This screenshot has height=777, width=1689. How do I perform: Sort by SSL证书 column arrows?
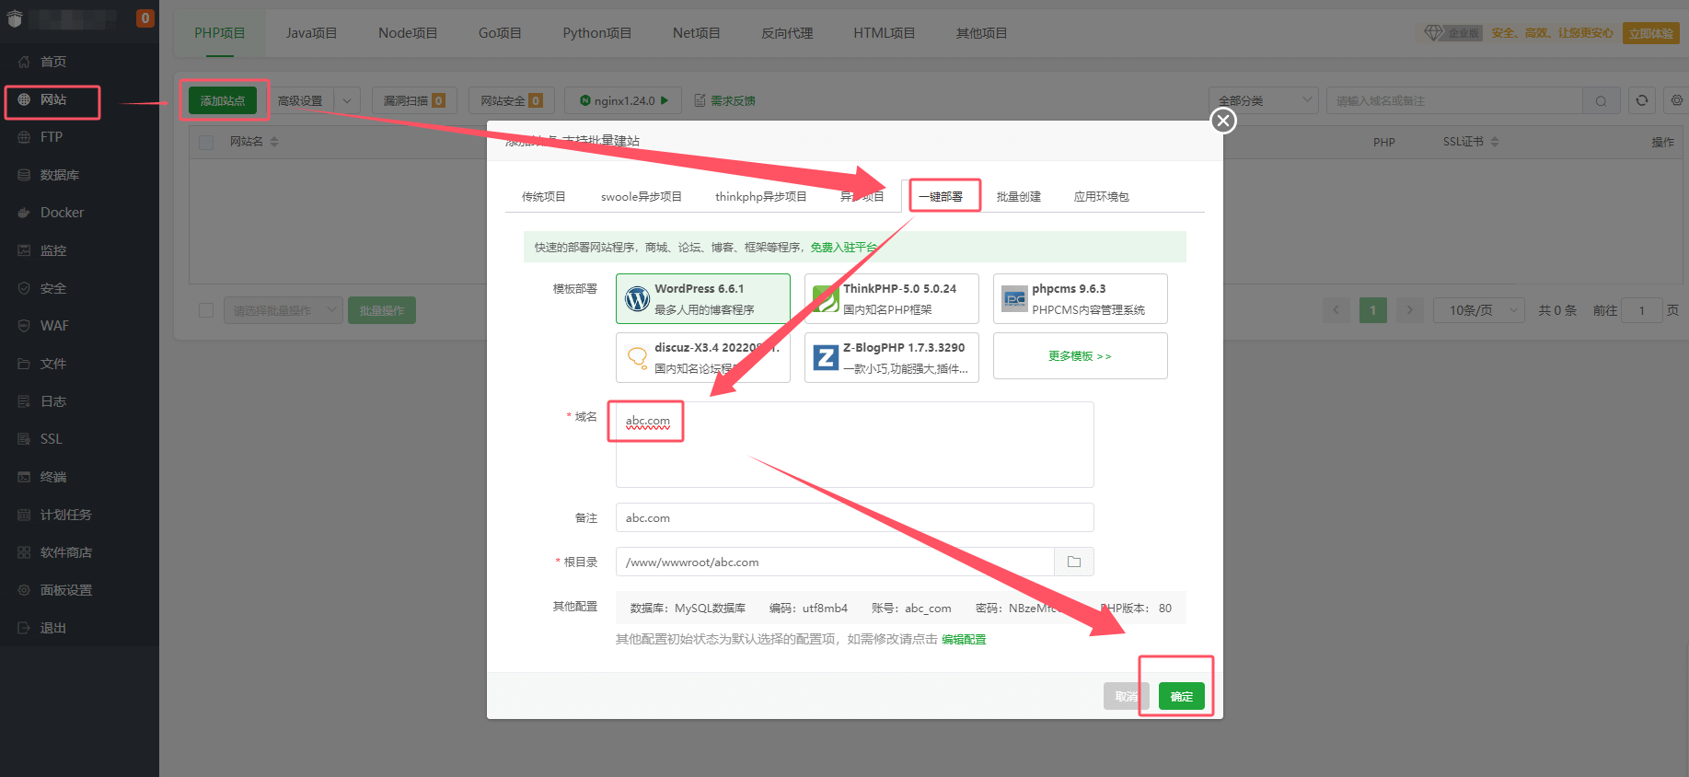(x=1495, y=142)
